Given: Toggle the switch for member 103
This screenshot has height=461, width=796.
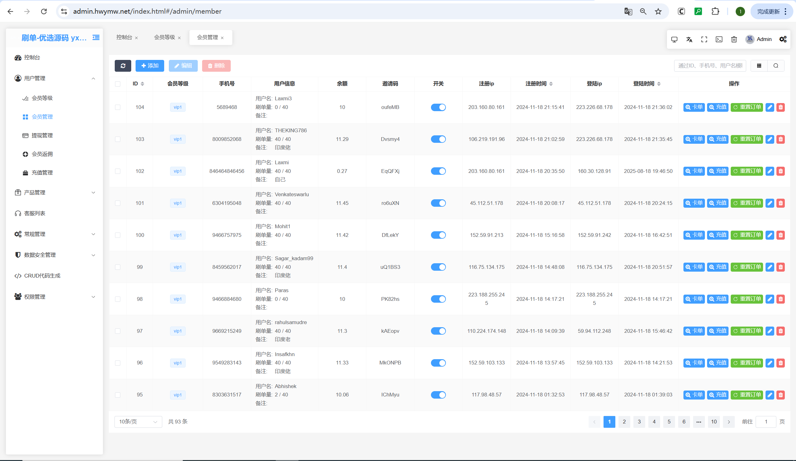Looking at the screenshot, I should tap(438, 139).
